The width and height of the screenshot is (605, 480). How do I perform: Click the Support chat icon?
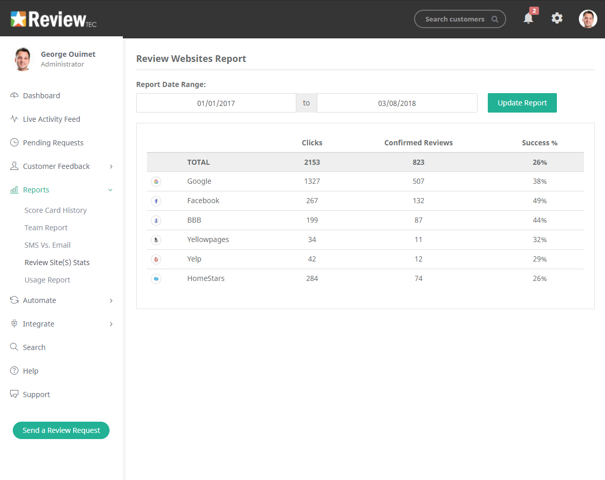pyautogui.click(x=14, y=394)
